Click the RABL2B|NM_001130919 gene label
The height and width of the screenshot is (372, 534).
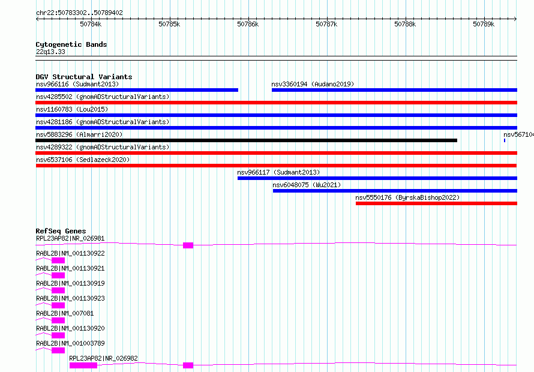click(x=70, y=283)
